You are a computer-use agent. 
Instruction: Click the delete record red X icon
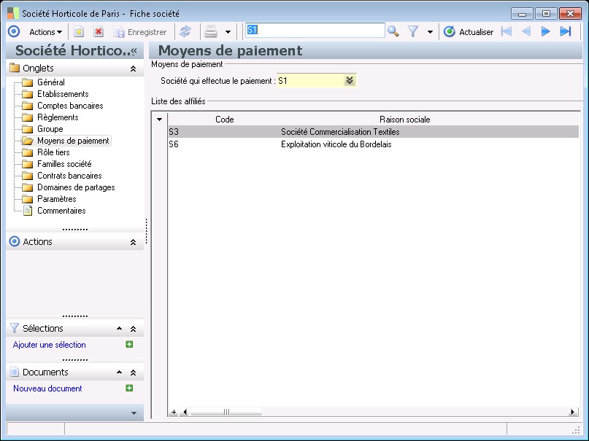tap(99, 32)
